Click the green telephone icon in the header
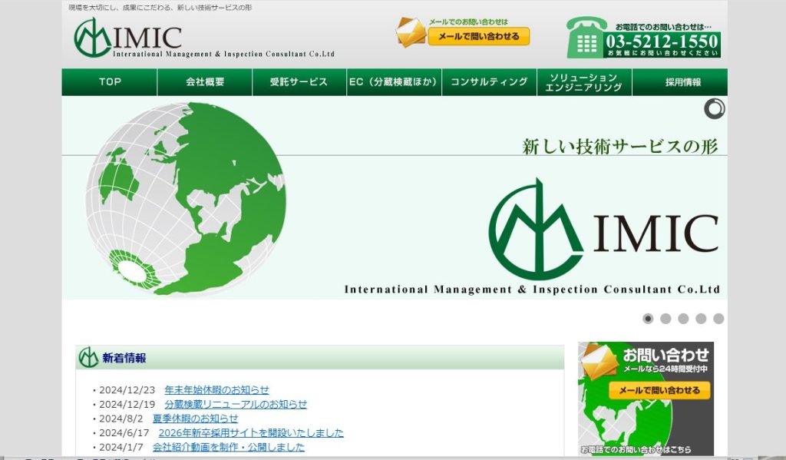The image size is (786, 460). click(x=585, y=38)
